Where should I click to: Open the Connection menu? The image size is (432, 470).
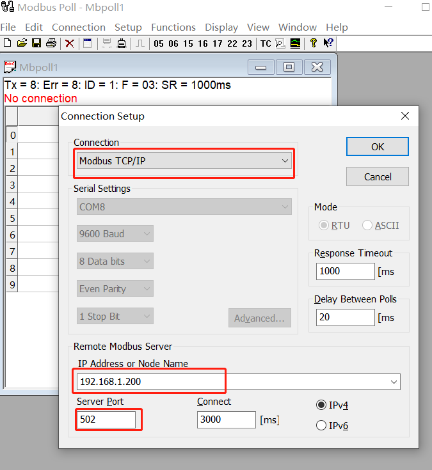78,27
